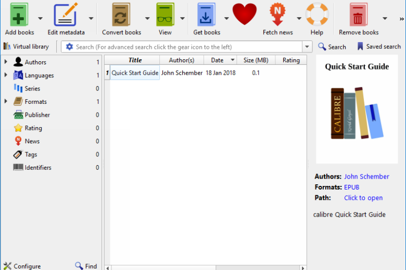Expand the Languages tree node
Viewport: 406px width, 270px height.
(x=6, y=75)
